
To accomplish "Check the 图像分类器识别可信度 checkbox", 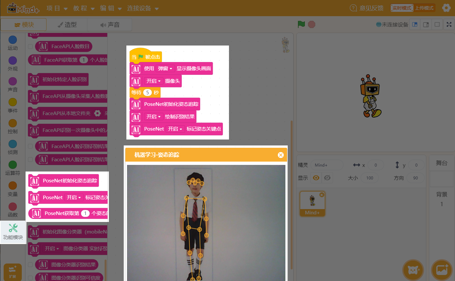I will (30, 278).
